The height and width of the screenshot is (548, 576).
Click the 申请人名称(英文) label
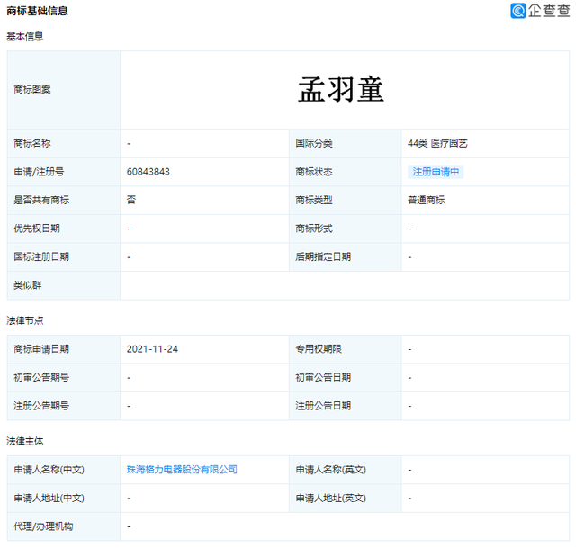coord(330,470)
